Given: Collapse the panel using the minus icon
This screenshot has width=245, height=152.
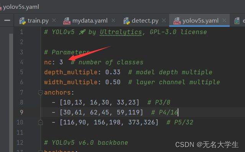Looking at the screenshot, I should (7, 20).
